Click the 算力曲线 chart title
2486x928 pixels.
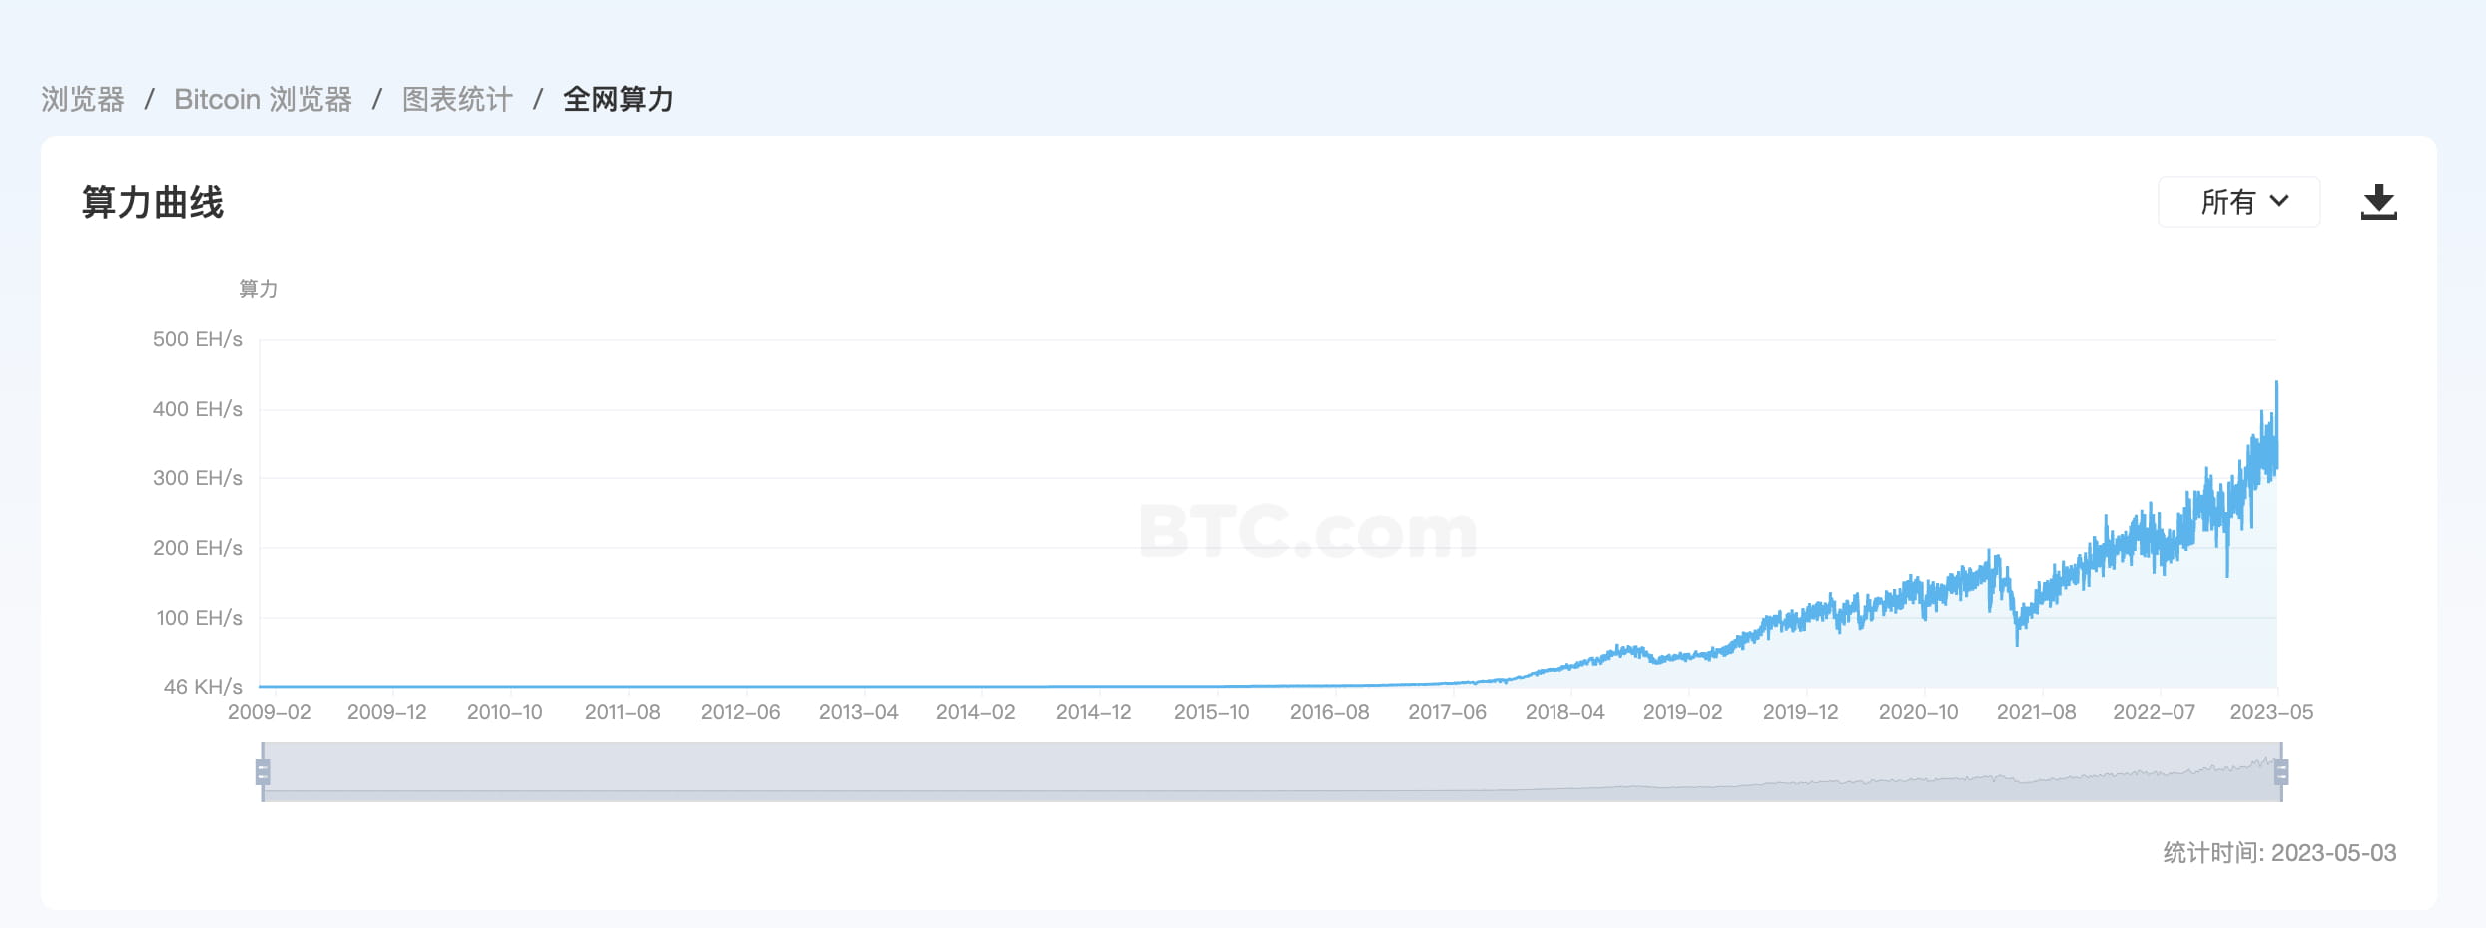[x=153, y=203]
